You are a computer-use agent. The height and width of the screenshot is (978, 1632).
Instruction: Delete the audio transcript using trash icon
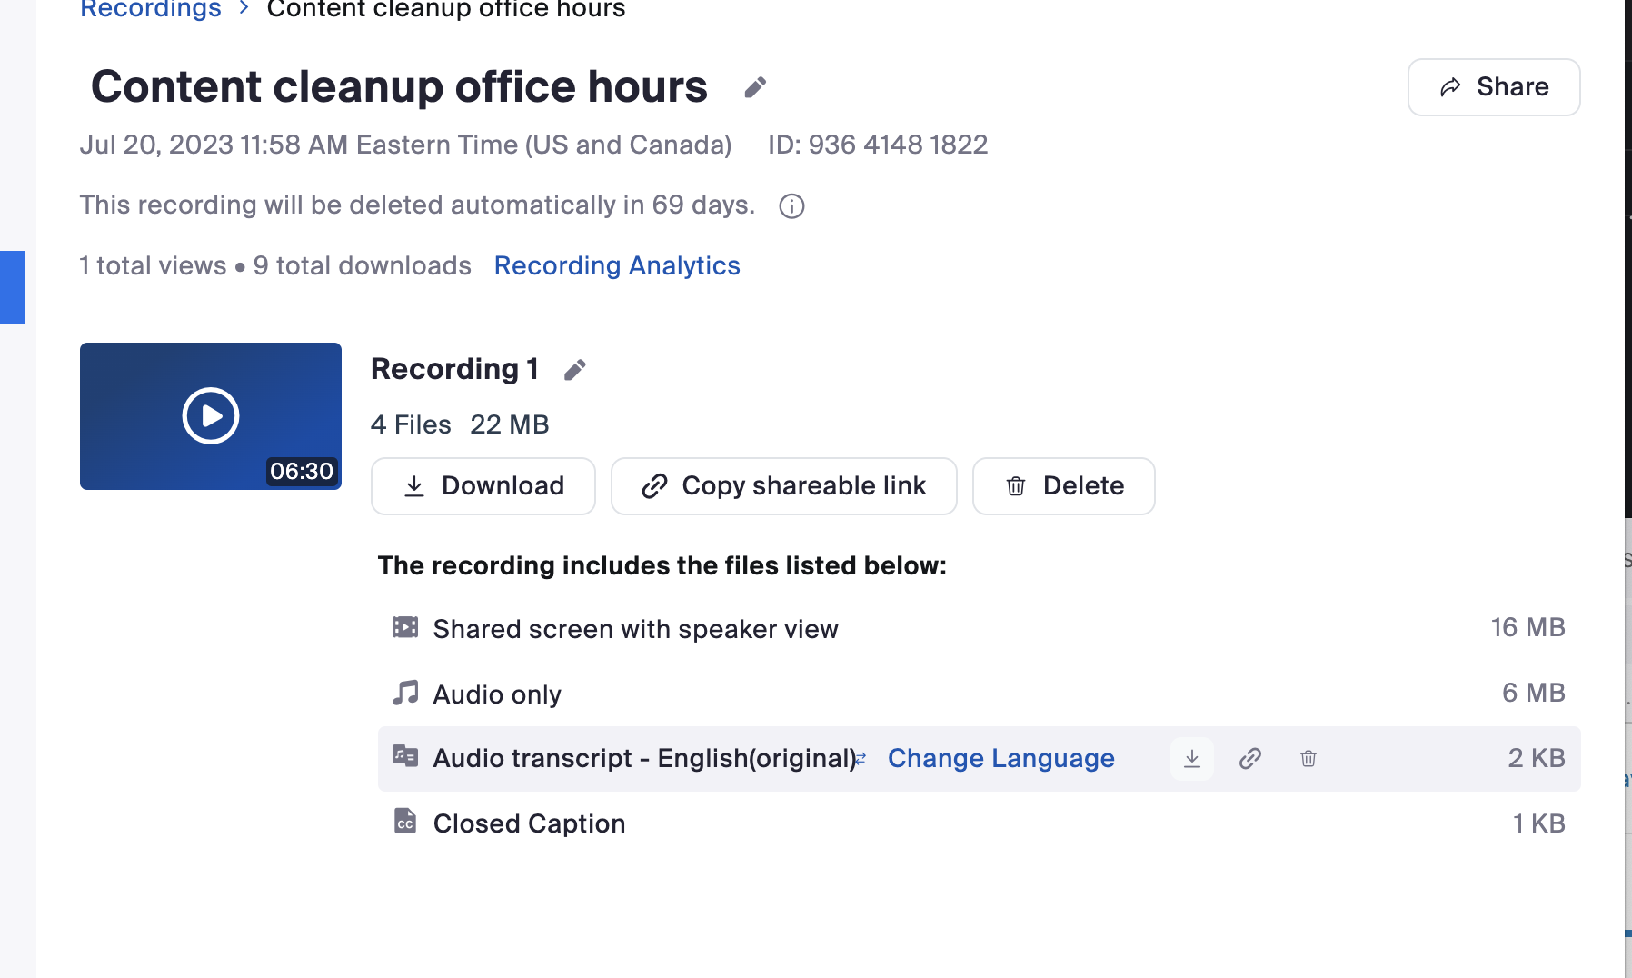point(1308,759)
